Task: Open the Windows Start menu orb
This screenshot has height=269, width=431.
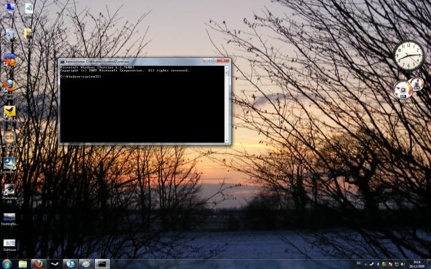Action: click(7, 264)
